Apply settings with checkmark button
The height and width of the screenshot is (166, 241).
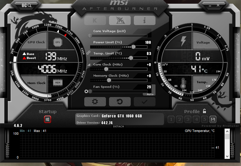pyautogui.click(x=145, y=102)
